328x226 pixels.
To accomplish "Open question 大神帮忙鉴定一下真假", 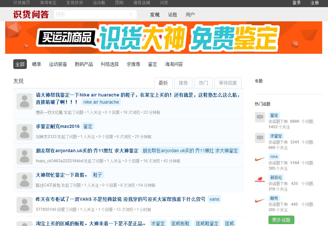I will [x=61, y=175].
